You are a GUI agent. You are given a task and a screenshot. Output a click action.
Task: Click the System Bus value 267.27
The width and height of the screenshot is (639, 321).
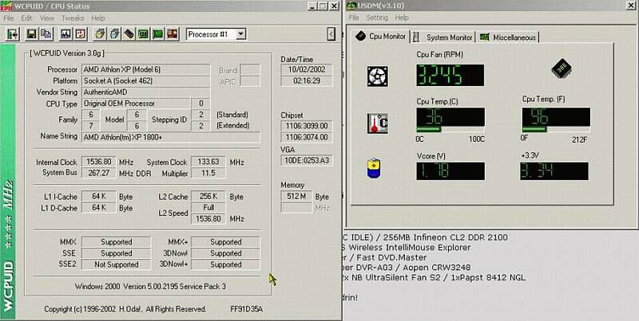[98, 173]
